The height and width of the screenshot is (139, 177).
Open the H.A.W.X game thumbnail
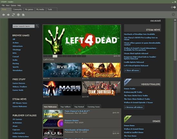tap(53, 114)
